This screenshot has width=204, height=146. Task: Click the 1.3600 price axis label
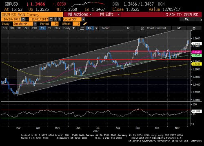click(x=197, y=39)
